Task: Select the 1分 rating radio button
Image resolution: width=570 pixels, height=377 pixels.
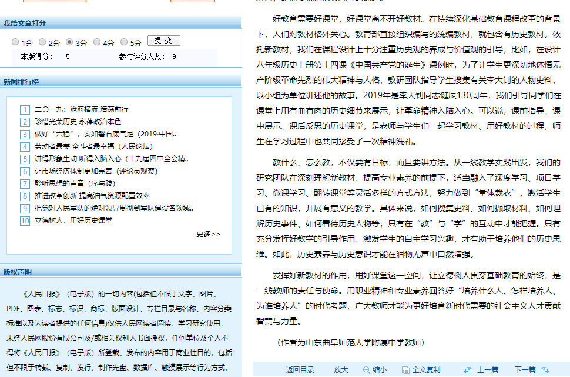Action: point(15,42)
